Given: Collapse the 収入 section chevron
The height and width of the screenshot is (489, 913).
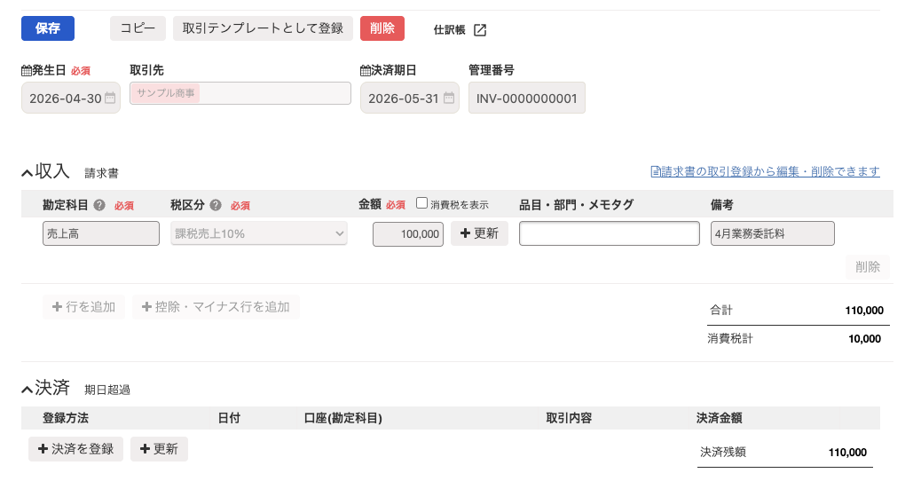Looking at the screenshot, I should (27, 173).
